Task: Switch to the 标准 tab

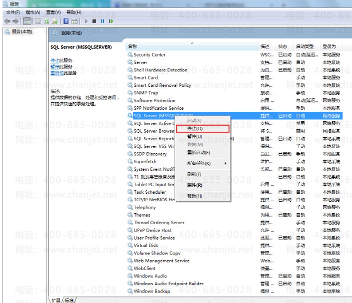Action: (69, 300)
